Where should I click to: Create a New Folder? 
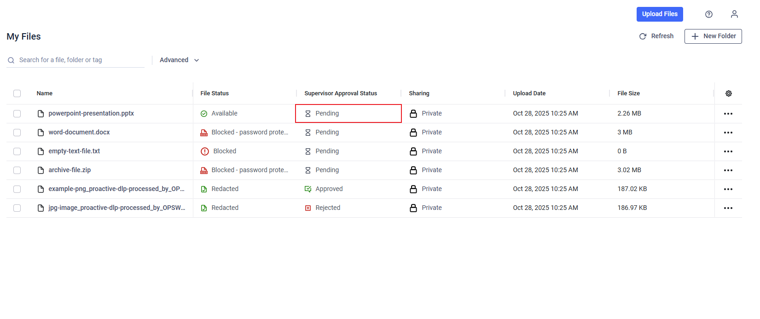coord(713,36)
